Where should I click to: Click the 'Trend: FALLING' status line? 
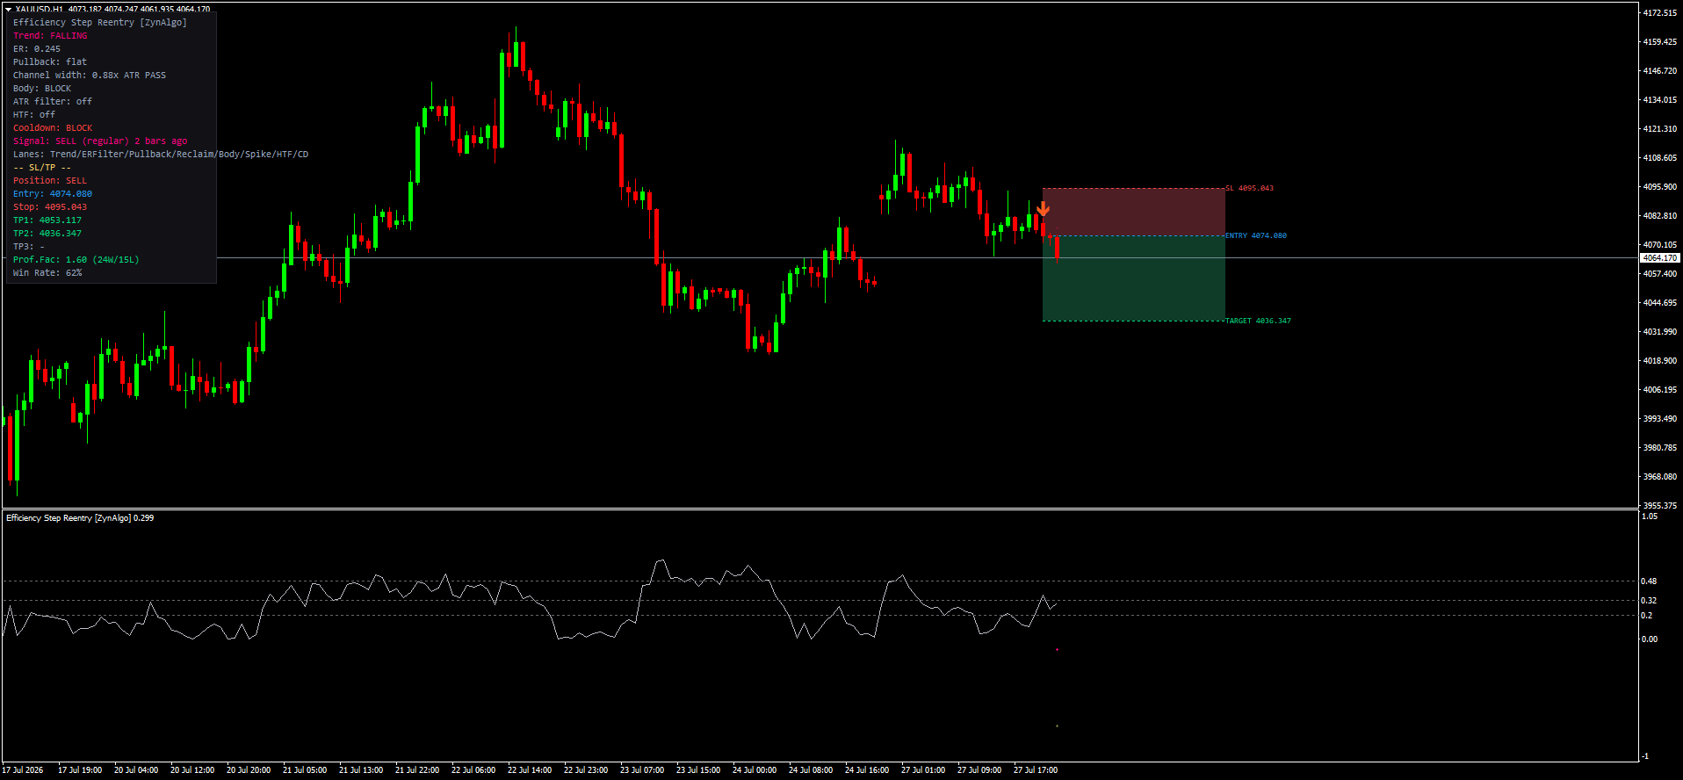50,36
